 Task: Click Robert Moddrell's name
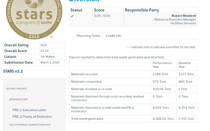coord(184,16)
